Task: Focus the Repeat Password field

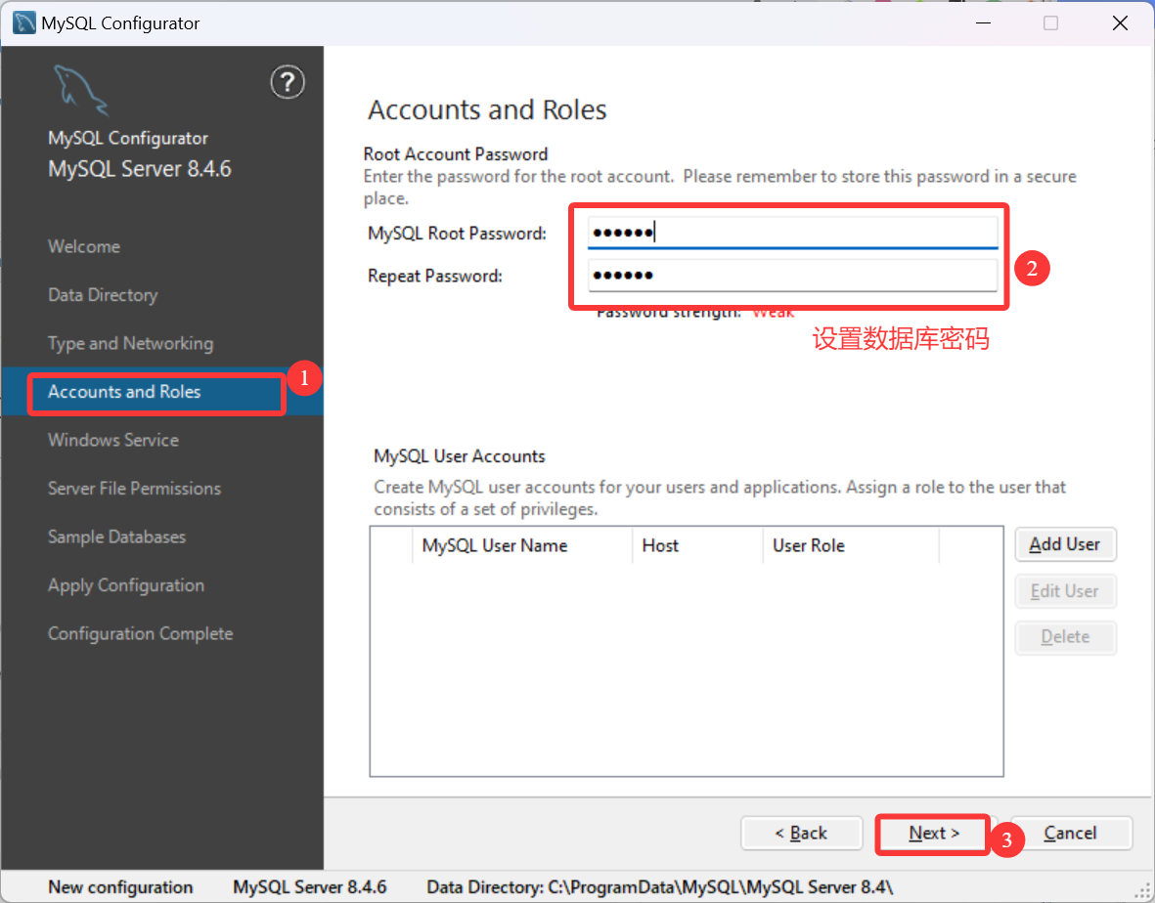Action: tap(792, 276)
